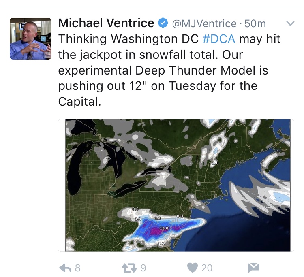This screenshot has height=277, width=304.
Task: Send tweet via direct message envelope icon
Action: click(254, 268)
